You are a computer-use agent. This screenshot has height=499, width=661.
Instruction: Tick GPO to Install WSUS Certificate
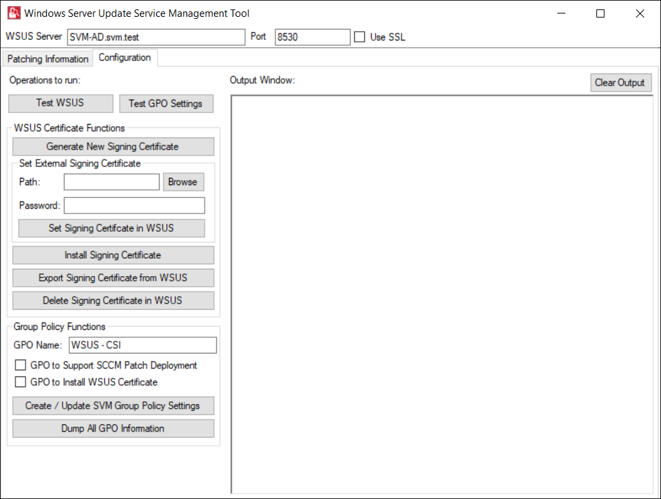pyautogui.click(x=20, y=382)
